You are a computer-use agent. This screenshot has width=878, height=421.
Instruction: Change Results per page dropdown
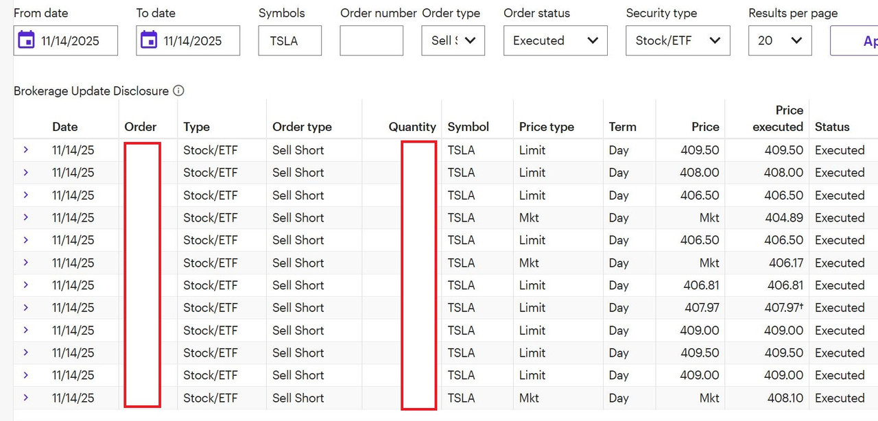tap(780, 40)
